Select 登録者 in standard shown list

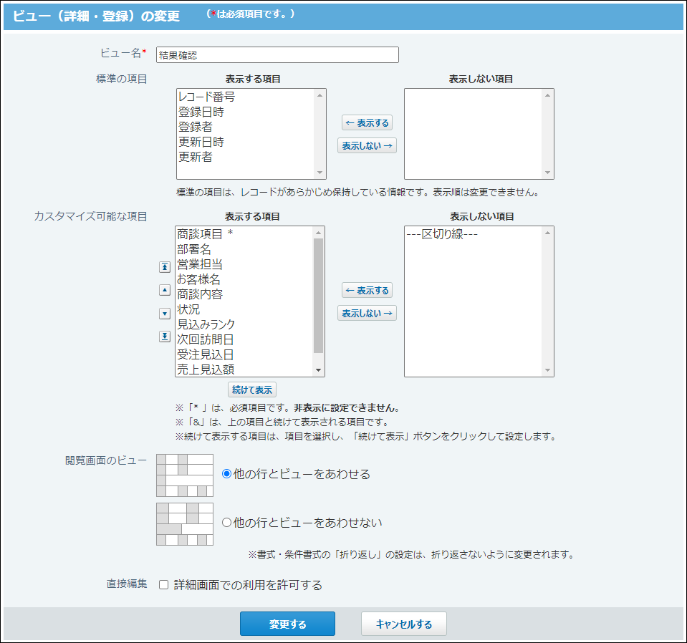click(x=245, y=127)
